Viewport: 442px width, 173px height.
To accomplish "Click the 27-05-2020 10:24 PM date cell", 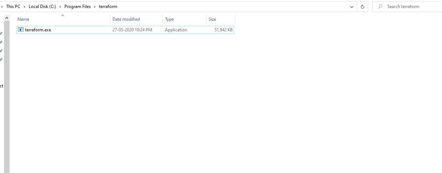I will [132, 30].
